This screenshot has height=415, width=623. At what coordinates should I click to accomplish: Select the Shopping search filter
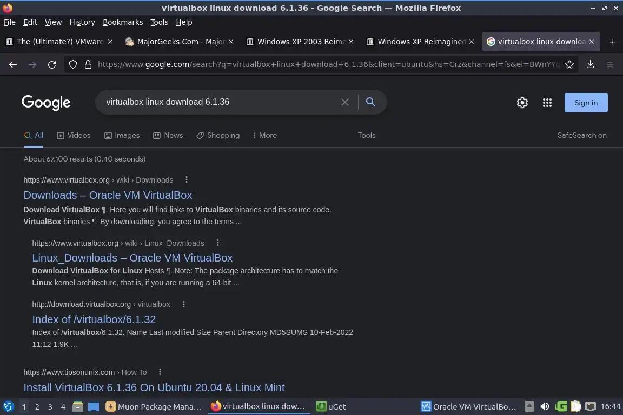[x=218, y=136]
